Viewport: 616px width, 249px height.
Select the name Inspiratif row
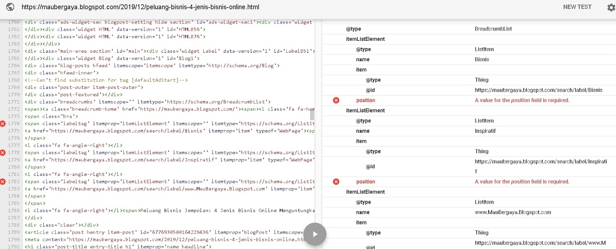tap(469, 131)
